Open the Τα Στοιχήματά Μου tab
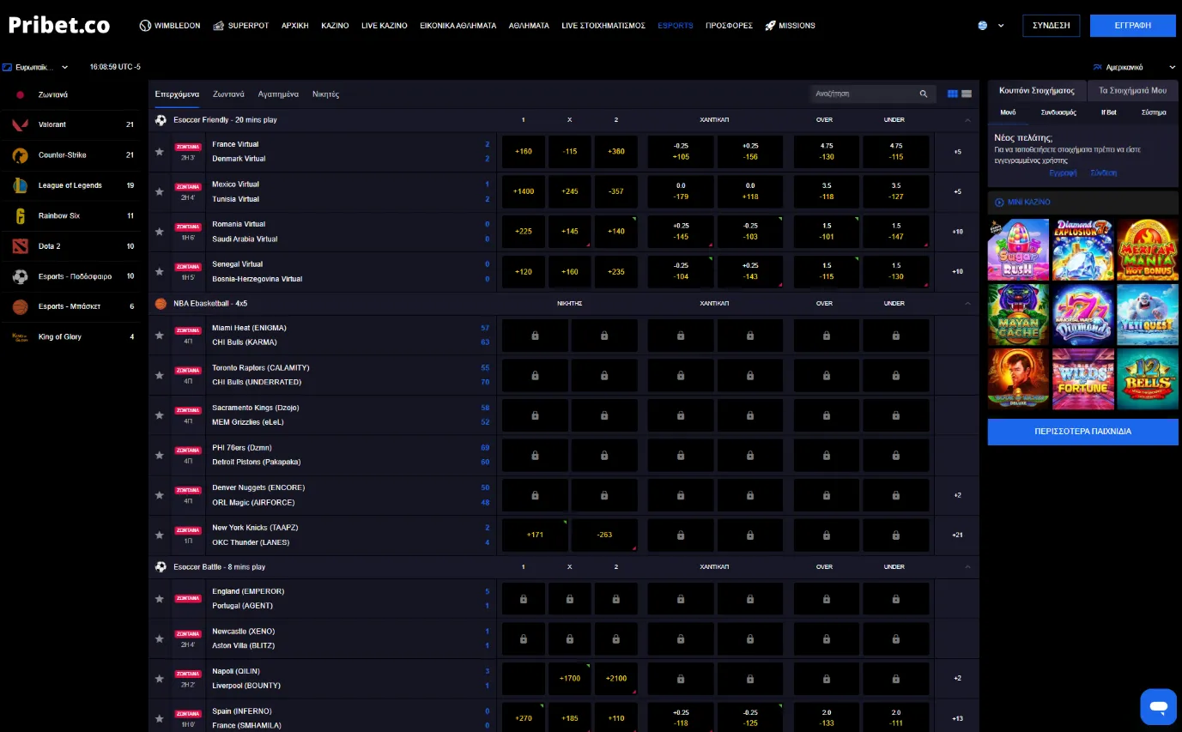1182x732 pixels. tap(1132, 90)
